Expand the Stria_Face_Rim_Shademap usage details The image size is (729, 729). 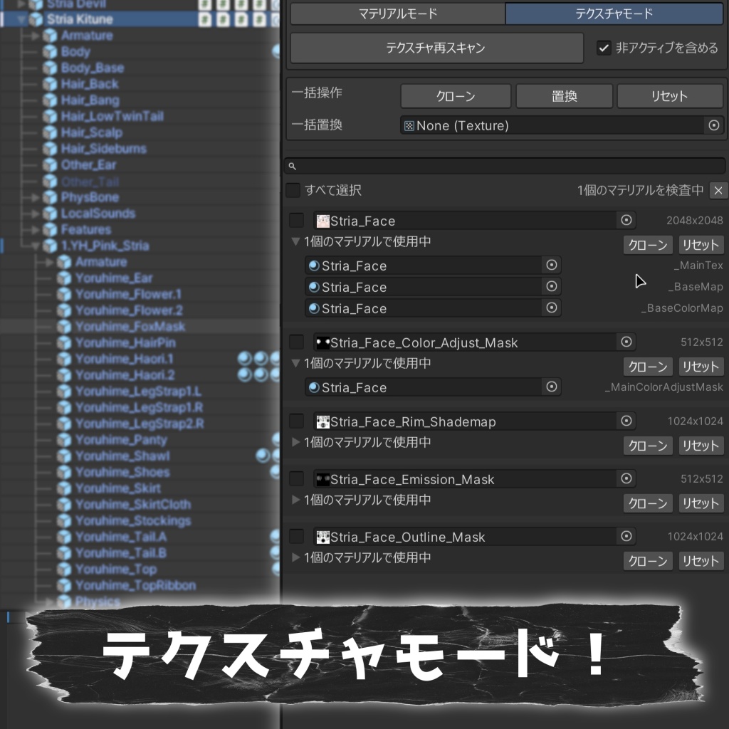pyautogui.click(x=295, y=442)
